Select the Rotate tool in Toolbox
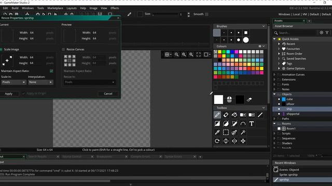Screen dimensions: 332x186 [x=217, y=141]
